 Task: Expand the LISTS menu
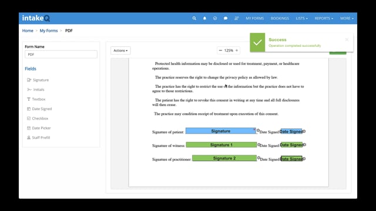coord(301,18)
